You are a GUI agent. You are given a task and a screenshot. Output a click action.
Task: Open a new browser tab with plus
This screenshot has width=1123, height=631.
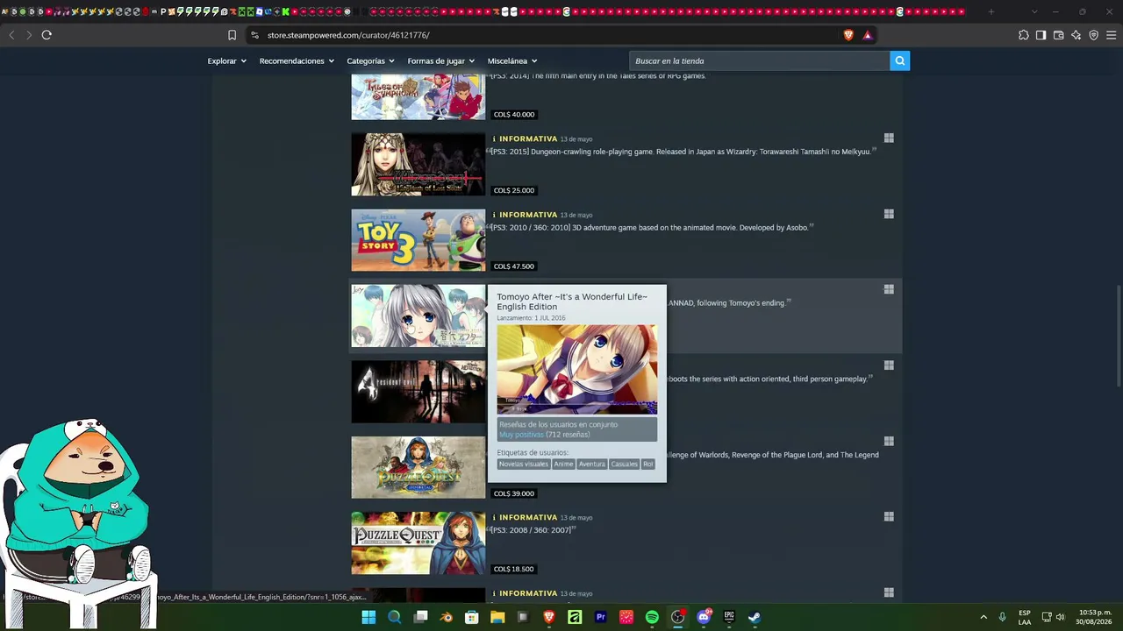point(991,11)
